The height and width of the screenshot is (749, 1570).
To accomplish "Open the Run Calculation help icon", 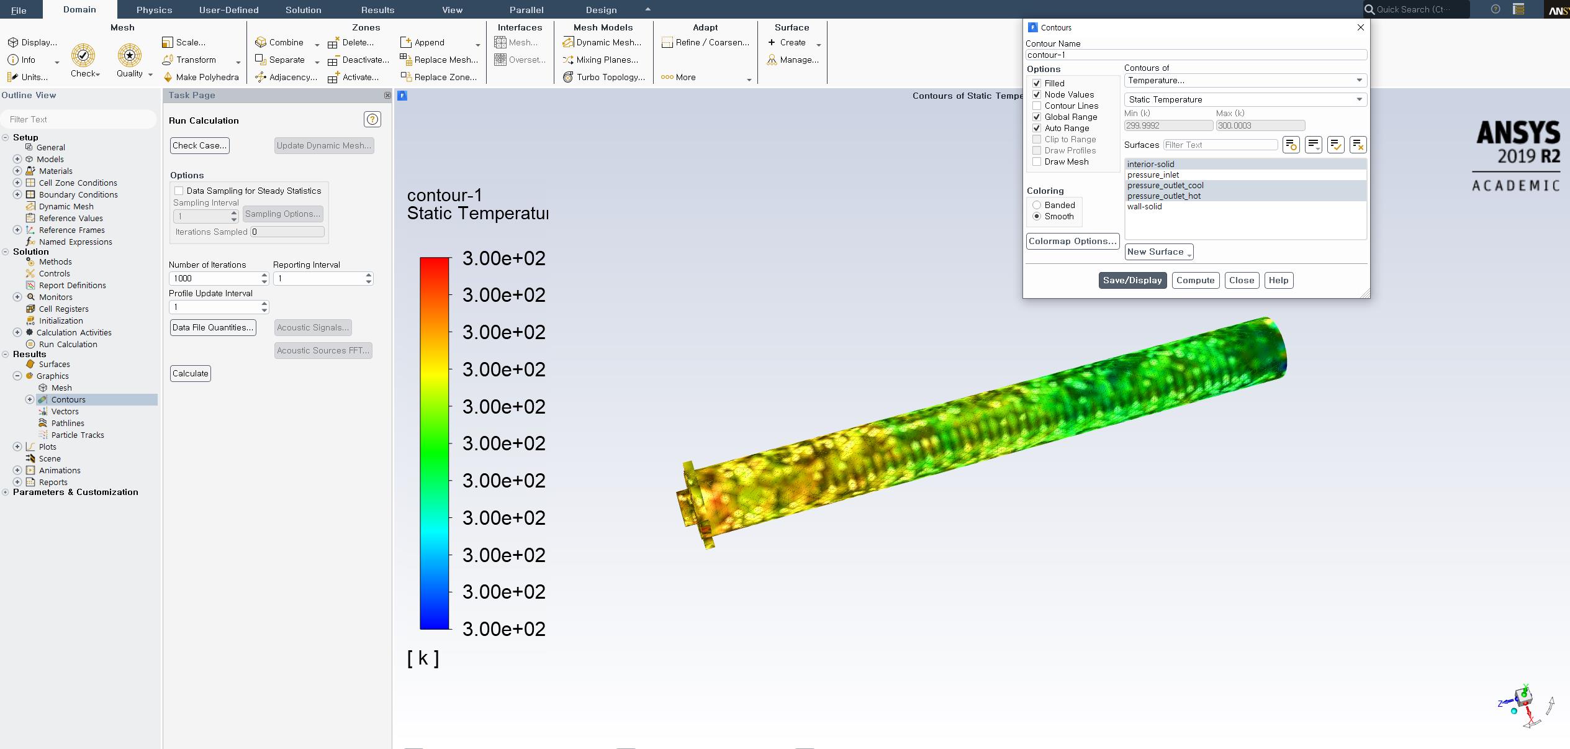I will 372,119.
